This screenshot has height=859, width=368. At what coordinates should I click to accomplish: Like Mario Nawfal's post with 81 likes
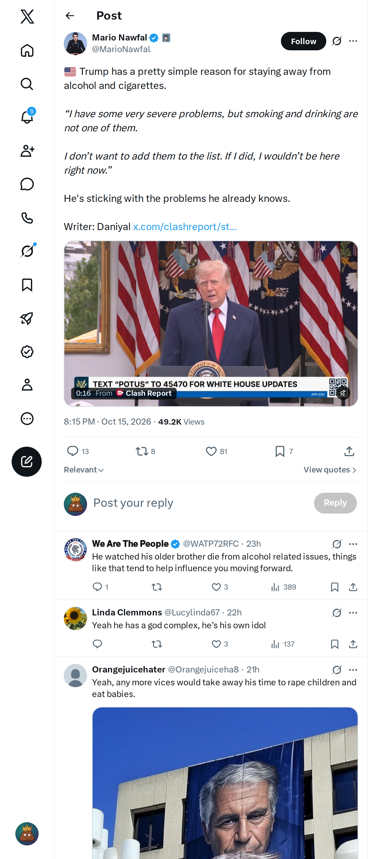click(211, 451)
